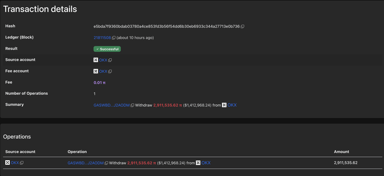This screenshot has height=176, width=384.
Task: Click the Successful result badge
Action: point(107,49)
